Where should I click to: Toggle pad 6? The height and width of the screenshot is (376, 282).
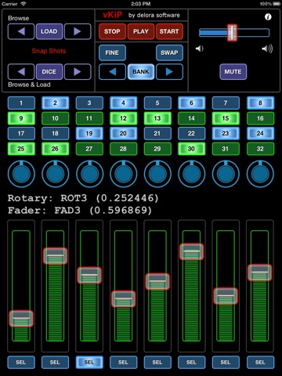(191, 103)
